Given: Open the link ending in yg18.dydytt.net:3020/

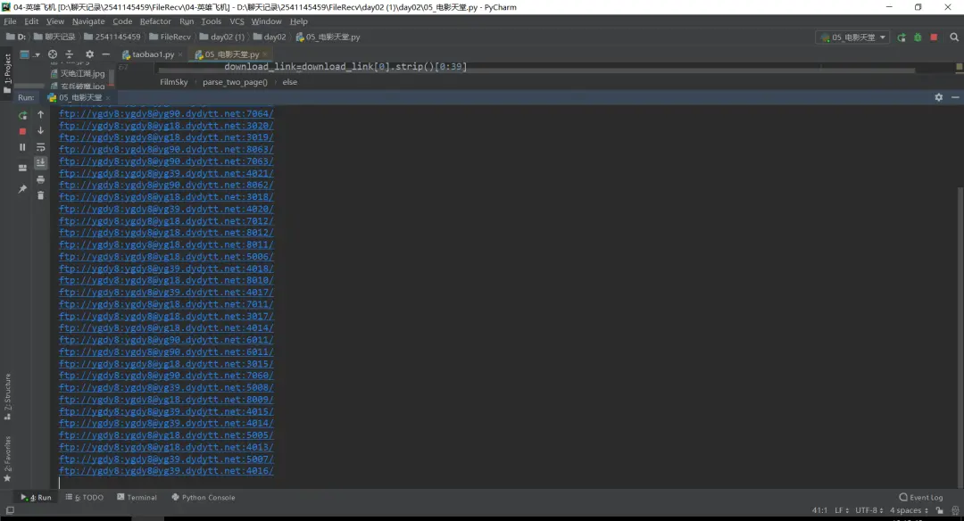Looking at the screenshot, I should pos(166,125).
